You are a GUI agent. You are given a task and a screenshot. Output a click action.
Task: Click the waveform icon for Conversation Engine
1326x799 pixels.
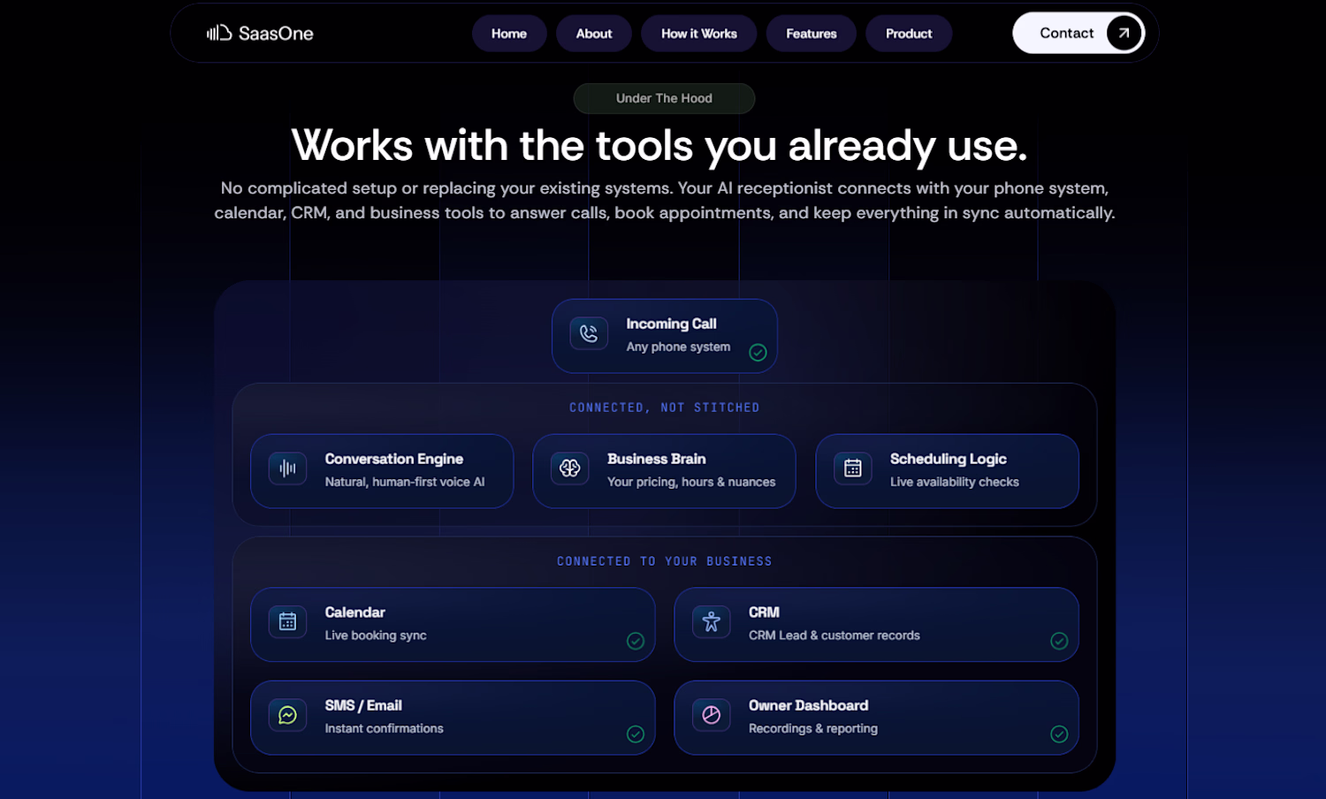point(287,468)
